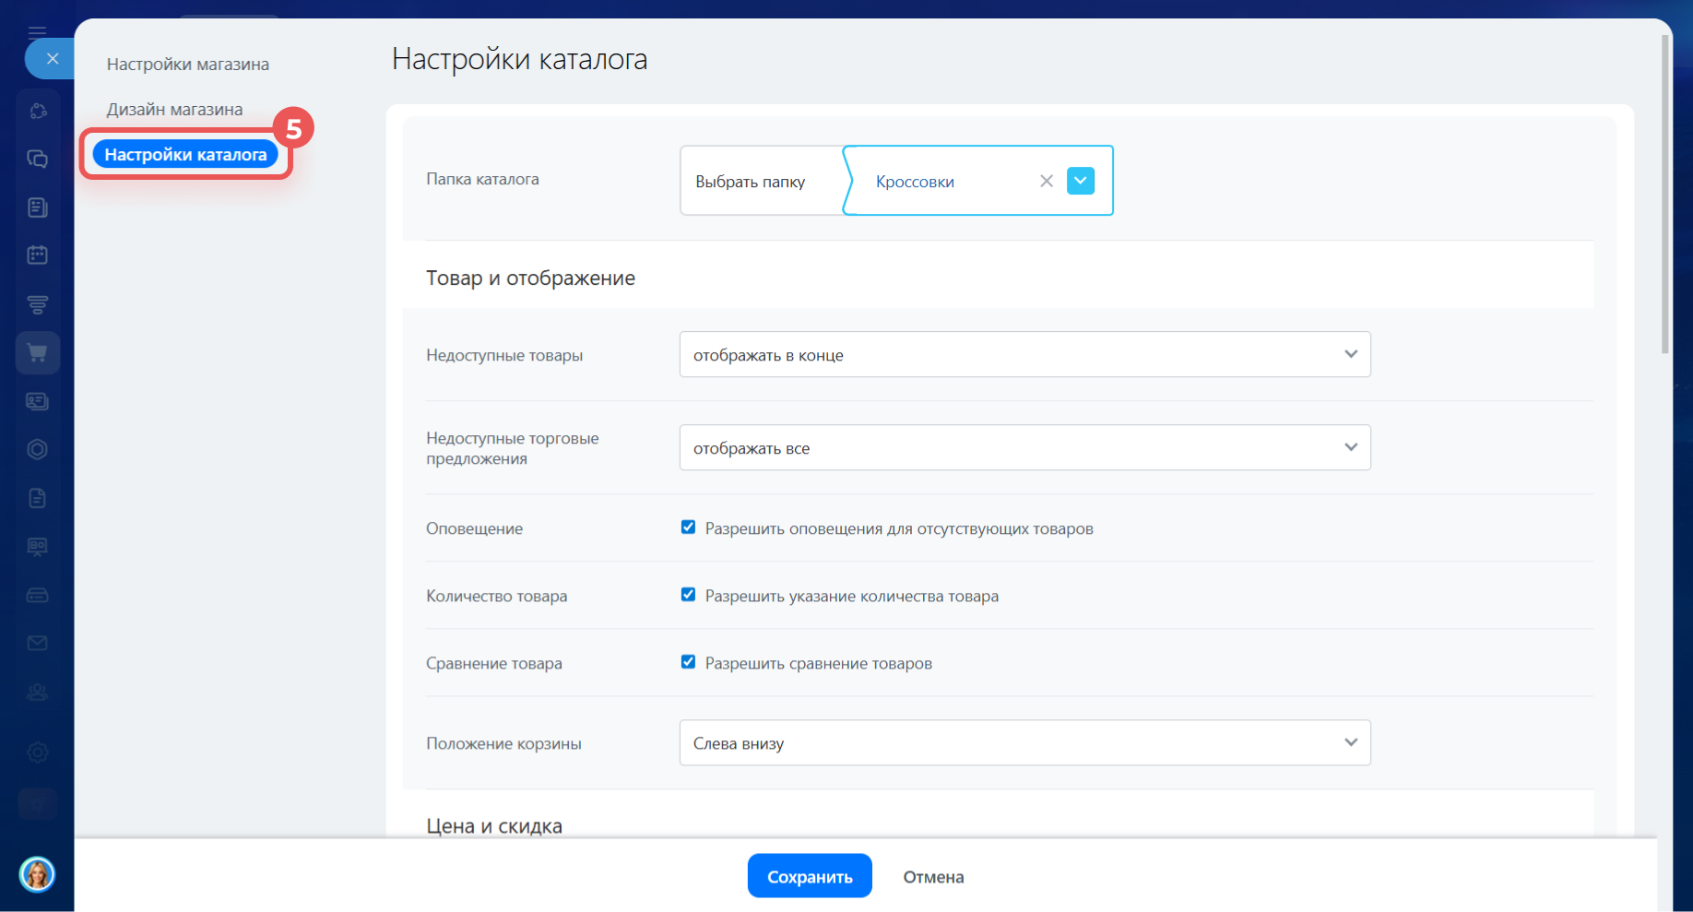Screen dimensions: 1693x912
Task: Clear the selected Кроссовки folder with X
Action: point(1046,181)
